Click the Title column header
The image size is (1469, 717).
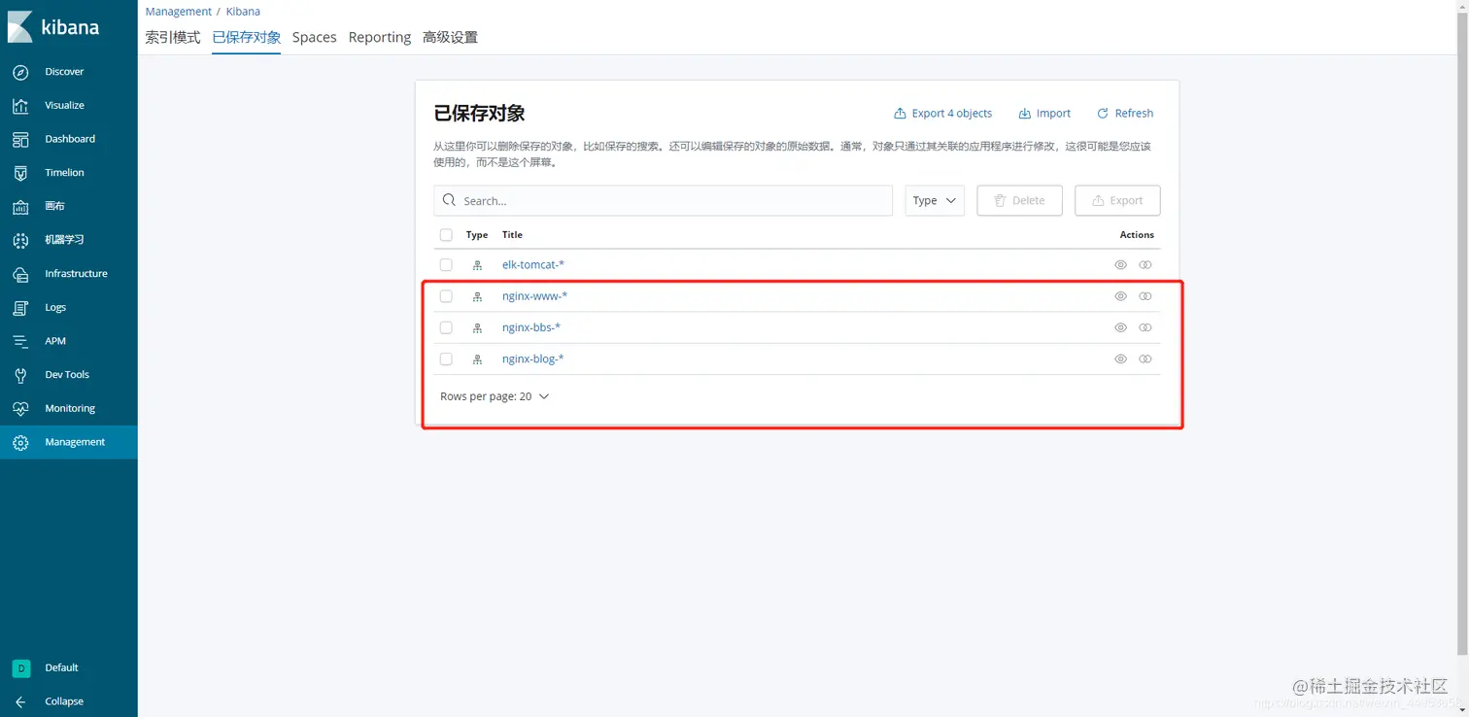coord(512,235)
